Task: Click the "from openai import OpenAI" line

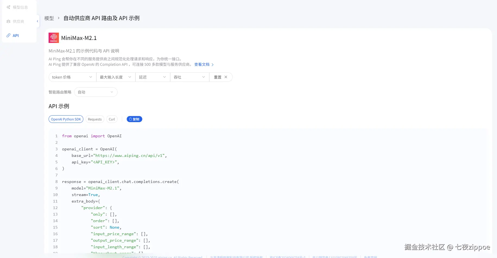Action: [x=92, y=136]
